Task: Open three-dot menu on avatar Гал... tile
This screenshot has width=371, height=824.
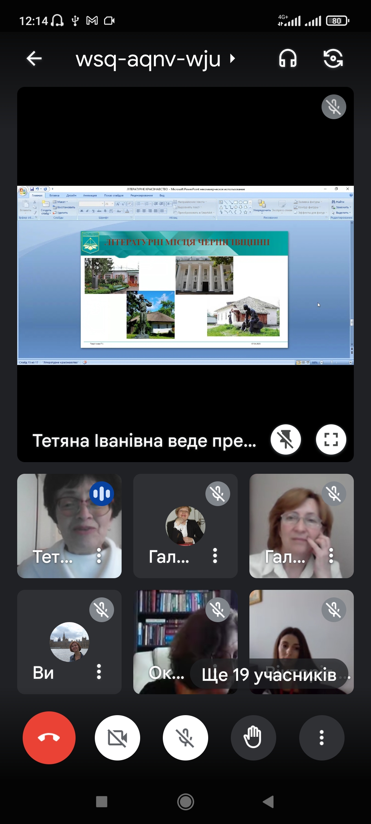Action: (x=215, y=556)
